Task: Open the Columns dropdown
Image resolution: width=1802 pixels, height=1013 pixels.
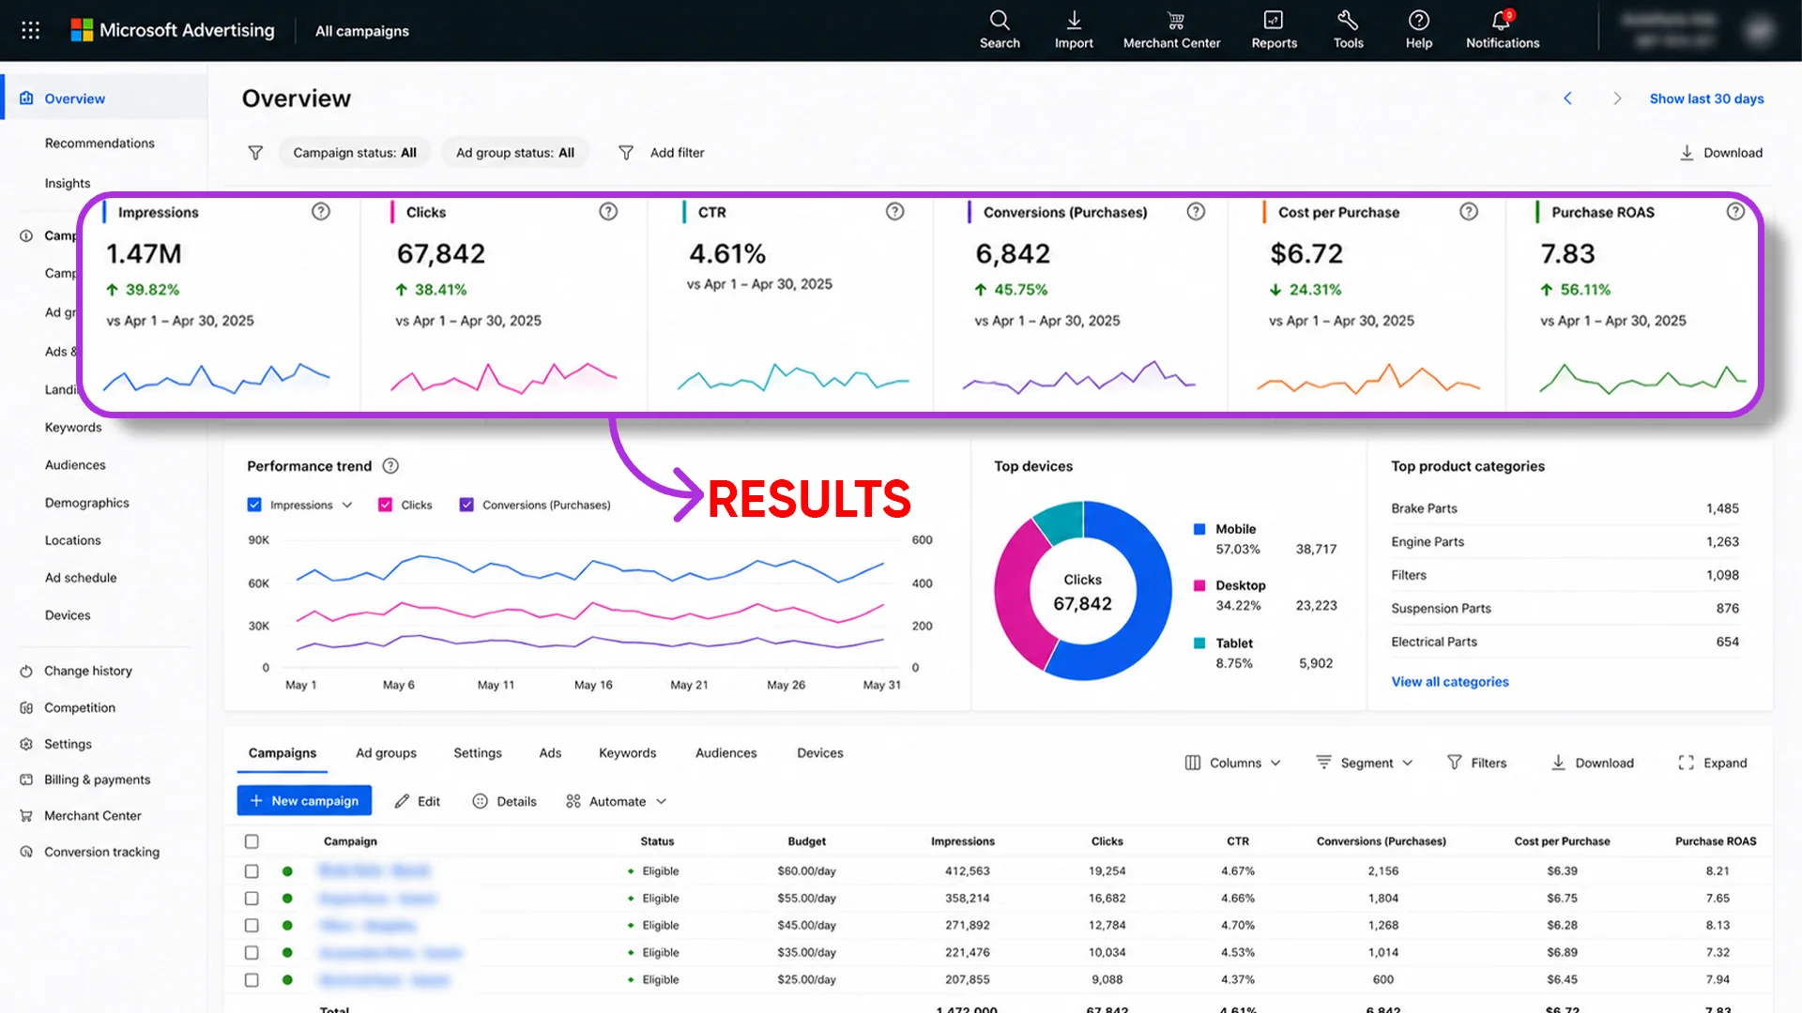Action: coord(1232,763)
